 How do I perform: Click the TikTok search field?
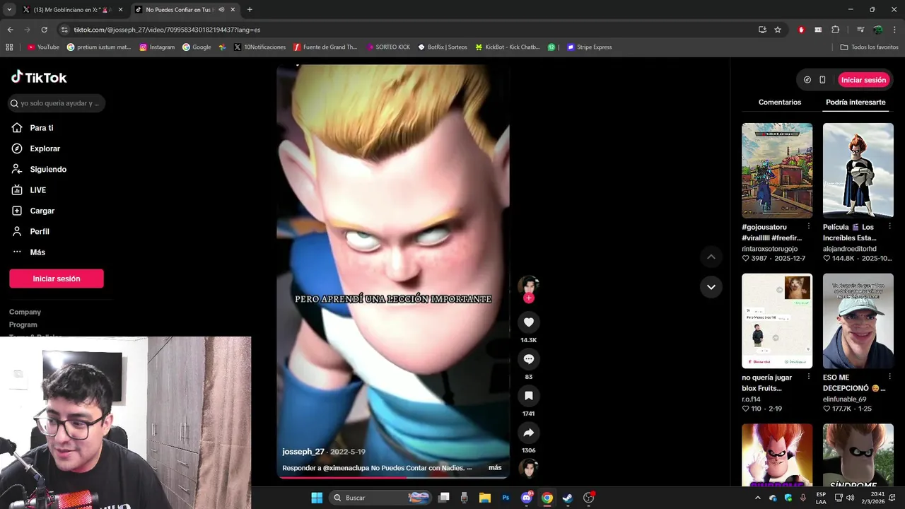click(x=57, y=103)
